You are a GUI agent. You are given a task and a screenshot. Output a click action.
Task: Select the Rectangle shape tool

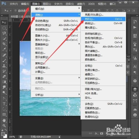click(4, 114)
